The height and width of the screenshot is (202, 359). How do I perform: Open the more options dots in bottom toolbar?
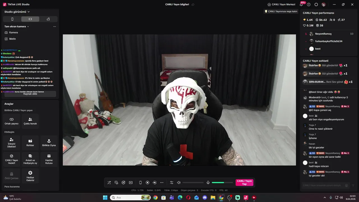(162, 183)
